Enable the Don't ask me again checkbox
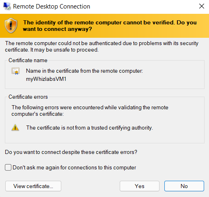 [x=8, y=167]
